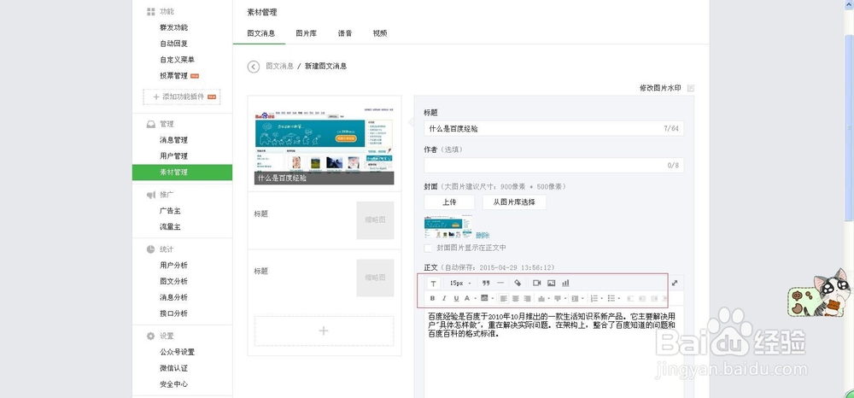The width and height of the screenshot is (854, 398).
Task: Open 消息分析 statistics page
Action: click(x=173, y=297)
